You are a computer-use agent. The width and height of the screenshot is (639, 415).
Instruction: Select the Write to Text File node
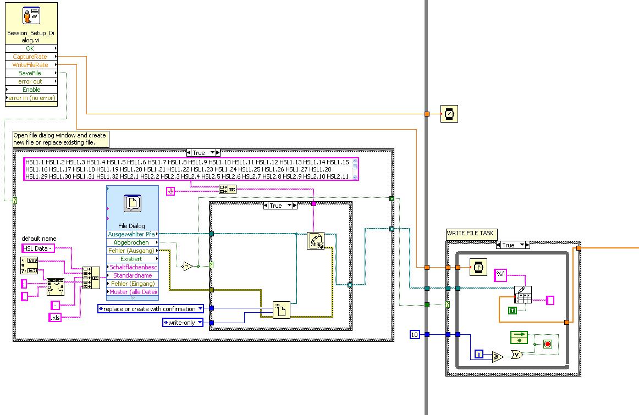click(316, 241)
